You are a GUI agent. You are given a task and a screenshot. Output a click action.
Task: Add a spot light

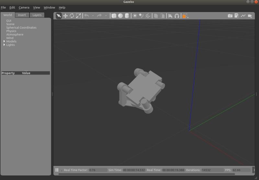(x=141, y=16)
